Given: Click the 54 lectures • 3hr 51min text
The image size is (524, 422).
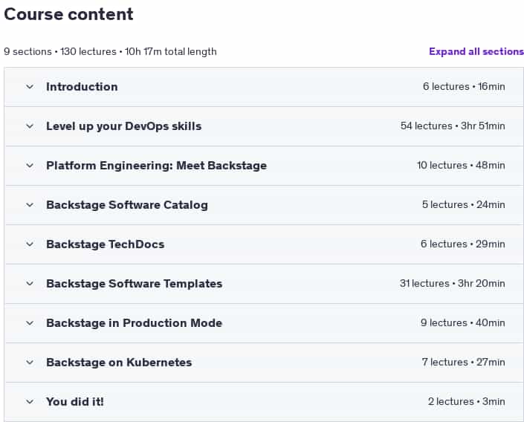Looking at the screenshot, I should pyautogui.click(x=453, y=126).
